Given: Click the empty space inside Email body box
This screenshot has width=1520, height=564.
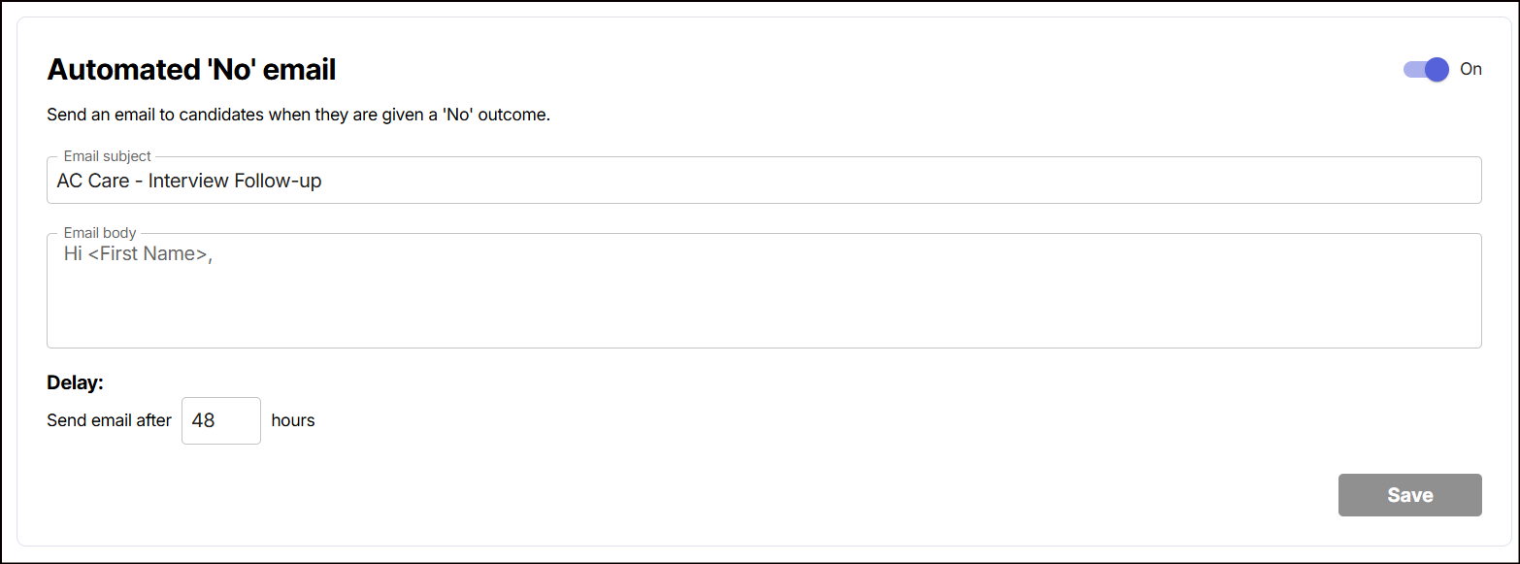Looking at the screenshot, I should point(764,306).
